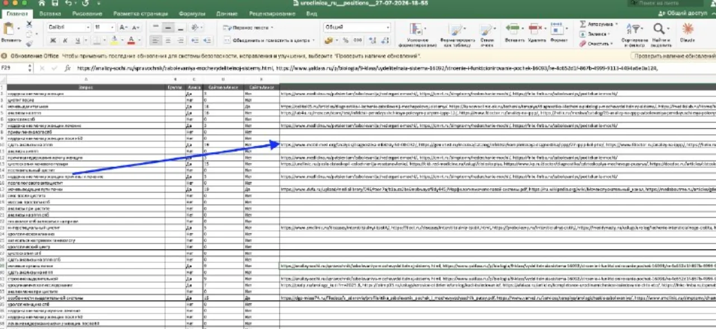
Task: Click the Redo arrow icon
Action: click(x=84, y=3)
